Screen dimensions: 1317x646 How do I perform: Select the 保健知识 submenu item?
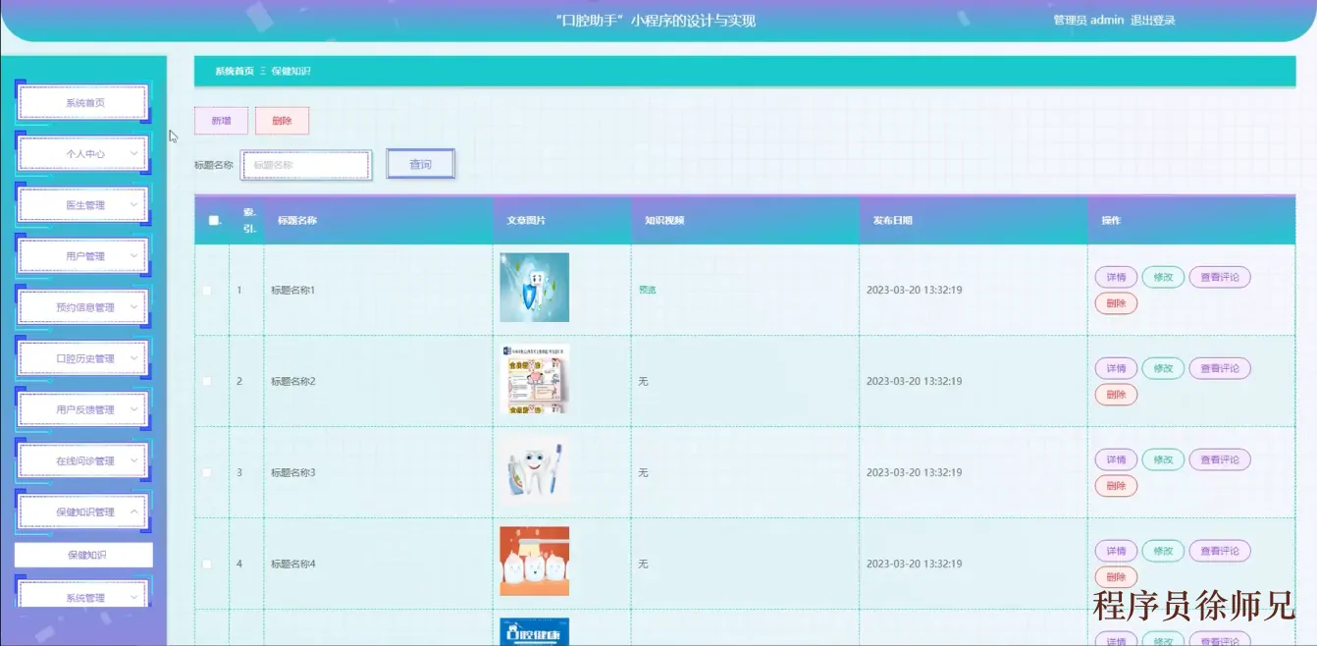point(84,555)
